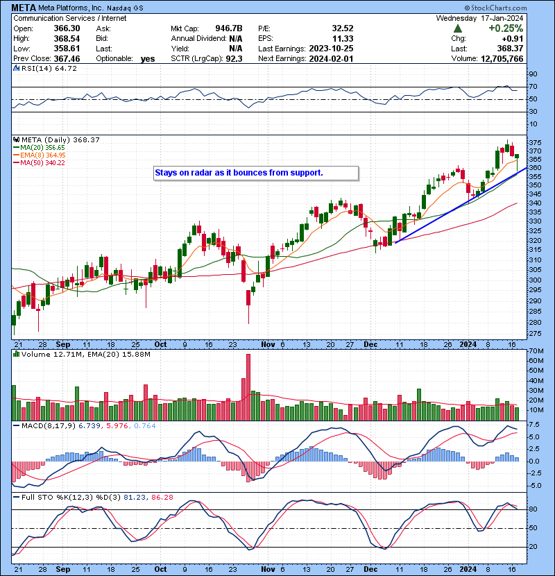Click Last Earnings date 2023-10-25
This screenshot has width=555, height=576.
point(332,49)
